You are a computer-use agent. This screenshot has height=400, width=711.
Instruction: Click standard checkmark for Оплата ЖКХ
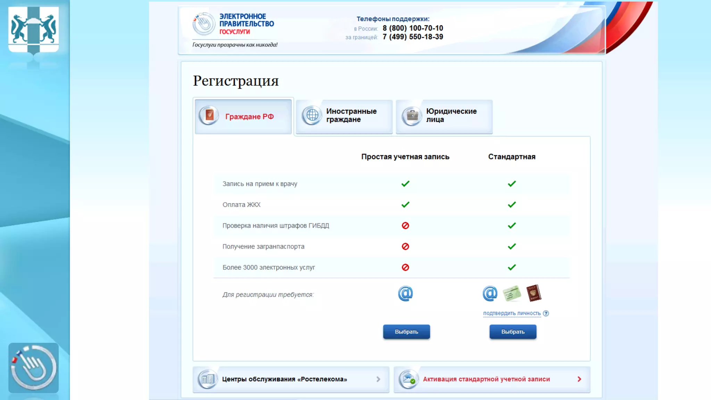(512, 205)
